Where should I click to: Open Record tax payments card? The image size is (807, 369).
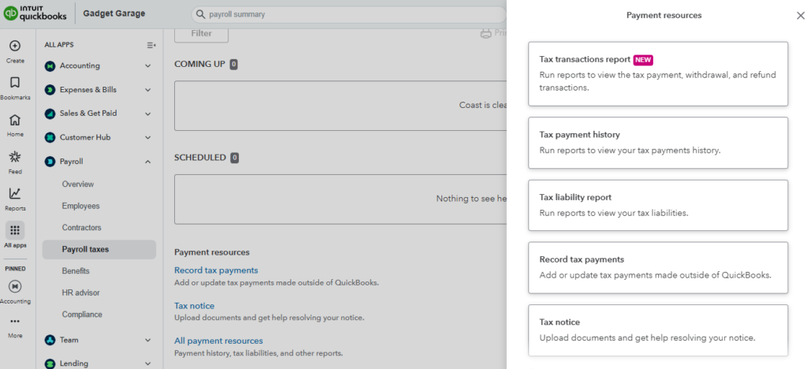pos(658,267)
